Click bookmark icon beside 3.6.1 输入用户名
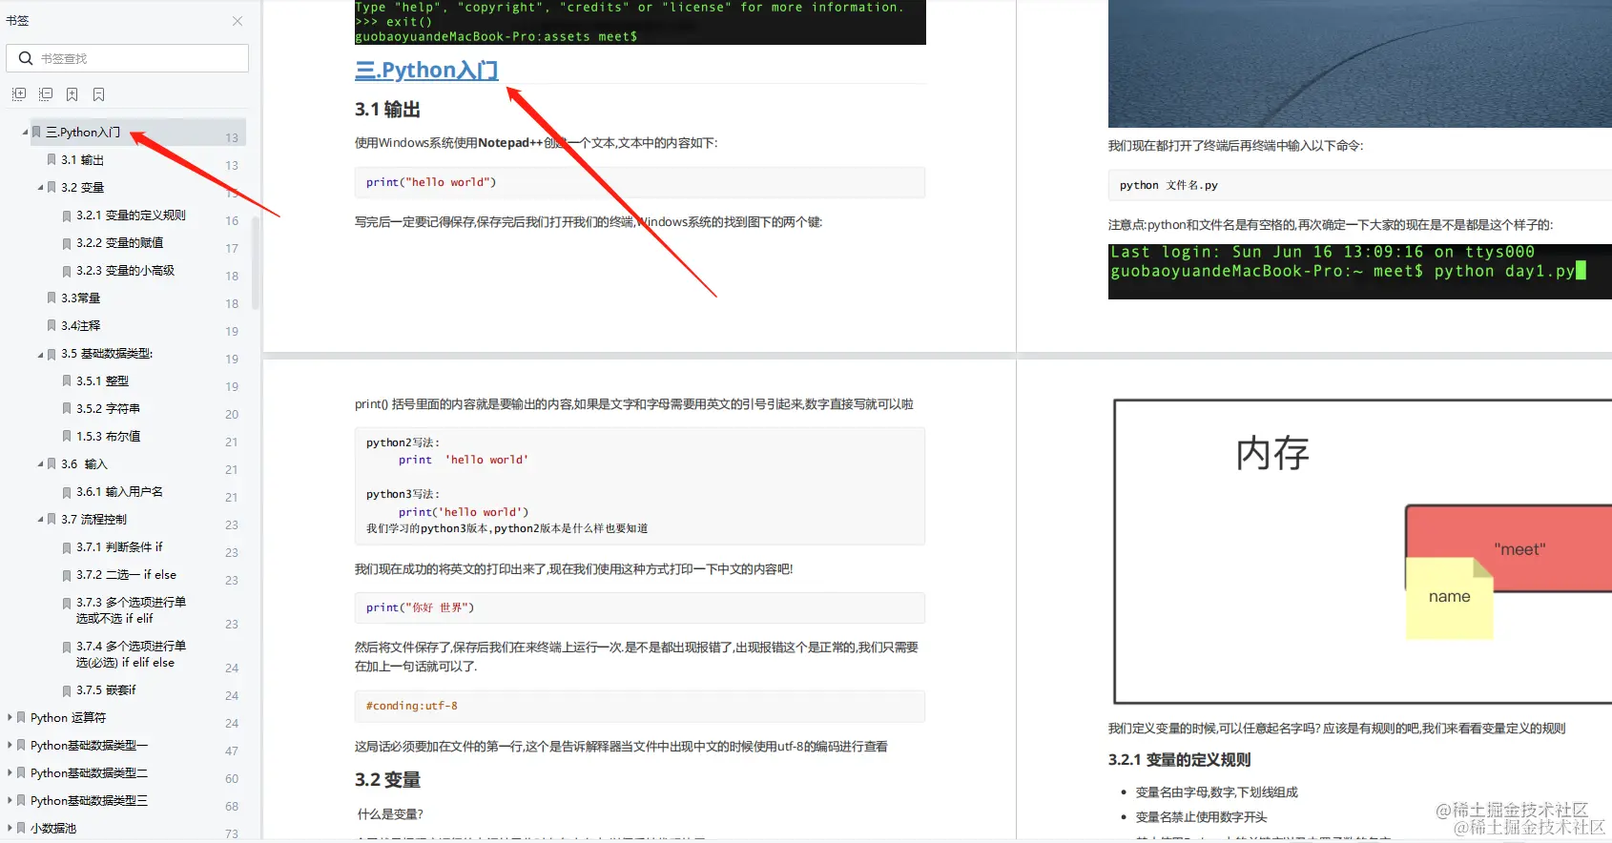Screen dimensions: 1612x843 click(x=67, y=492)
